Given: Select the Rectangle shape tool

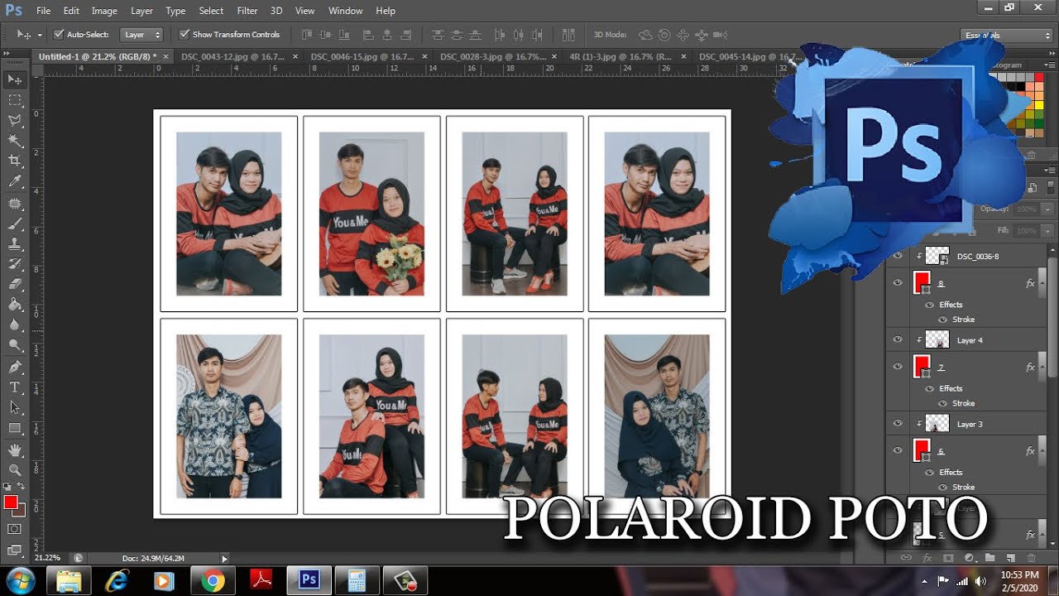Looking at the screenshot, I should tap(15, 428).
